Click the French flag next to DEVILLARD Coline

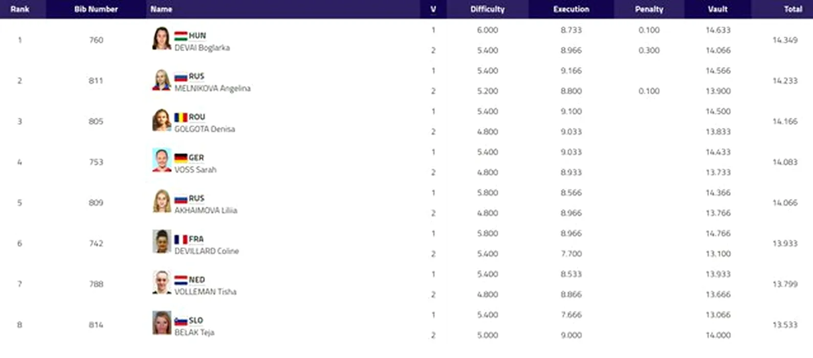(x=181, y=239)
